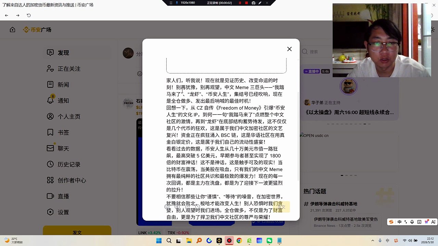
Task: Open the Binance app in the taskbar
Action: [219, 241]
